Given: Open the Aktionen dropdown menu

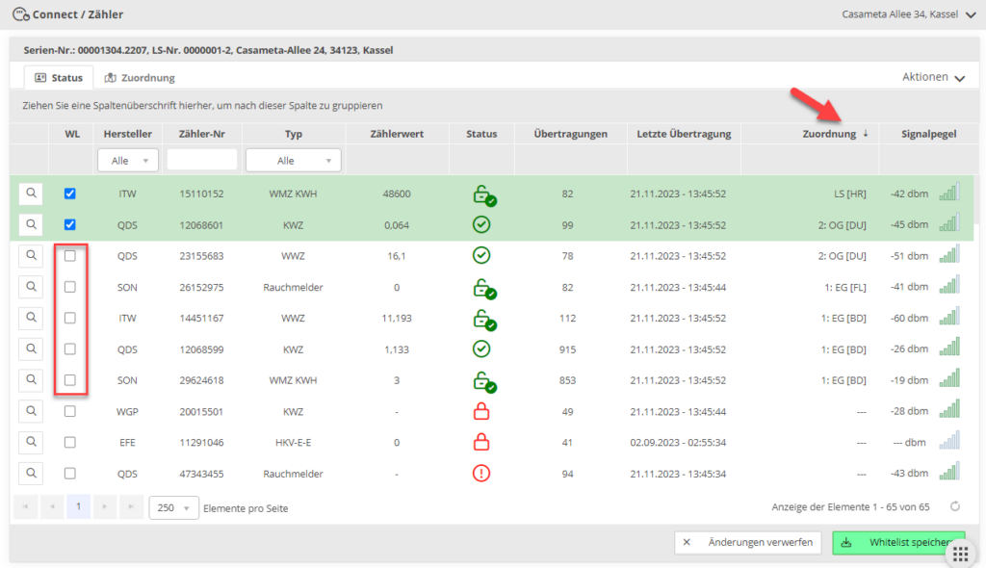Looking at the screenshot, I should pyautogui.click(x=932, y=77).
